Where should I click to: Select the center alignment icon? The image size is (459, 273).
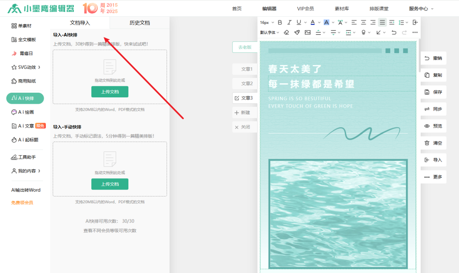click(x=364, y=22)
